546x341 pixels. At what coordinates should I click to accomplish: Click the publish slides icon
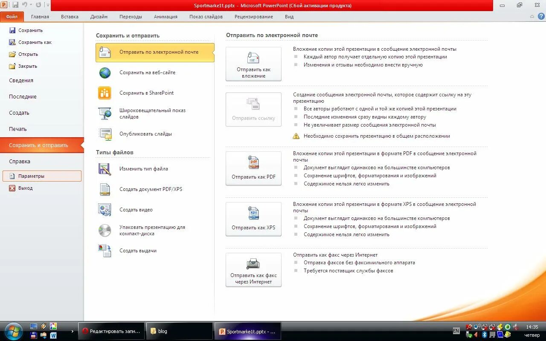point(105,134)
